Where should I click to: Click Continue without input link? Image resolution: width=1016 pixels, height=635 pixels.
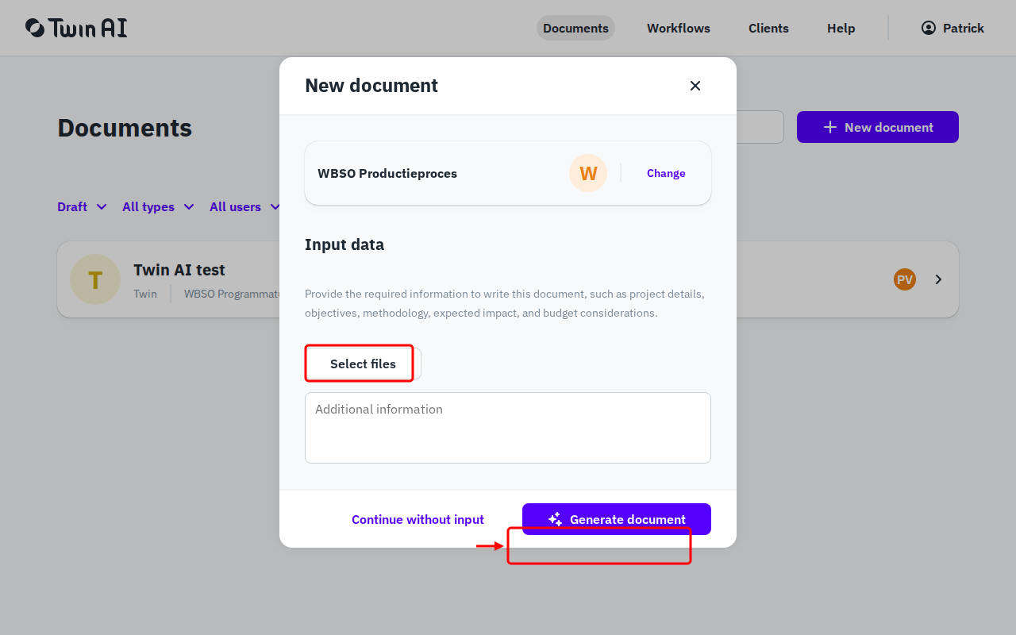pyautogui.click(x=418, y=519)
